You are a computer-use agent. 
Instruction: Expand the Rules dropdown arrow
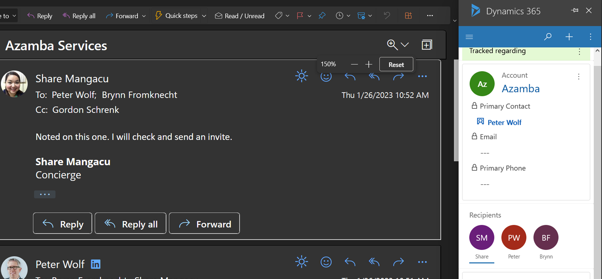click(x=370, y=16)
